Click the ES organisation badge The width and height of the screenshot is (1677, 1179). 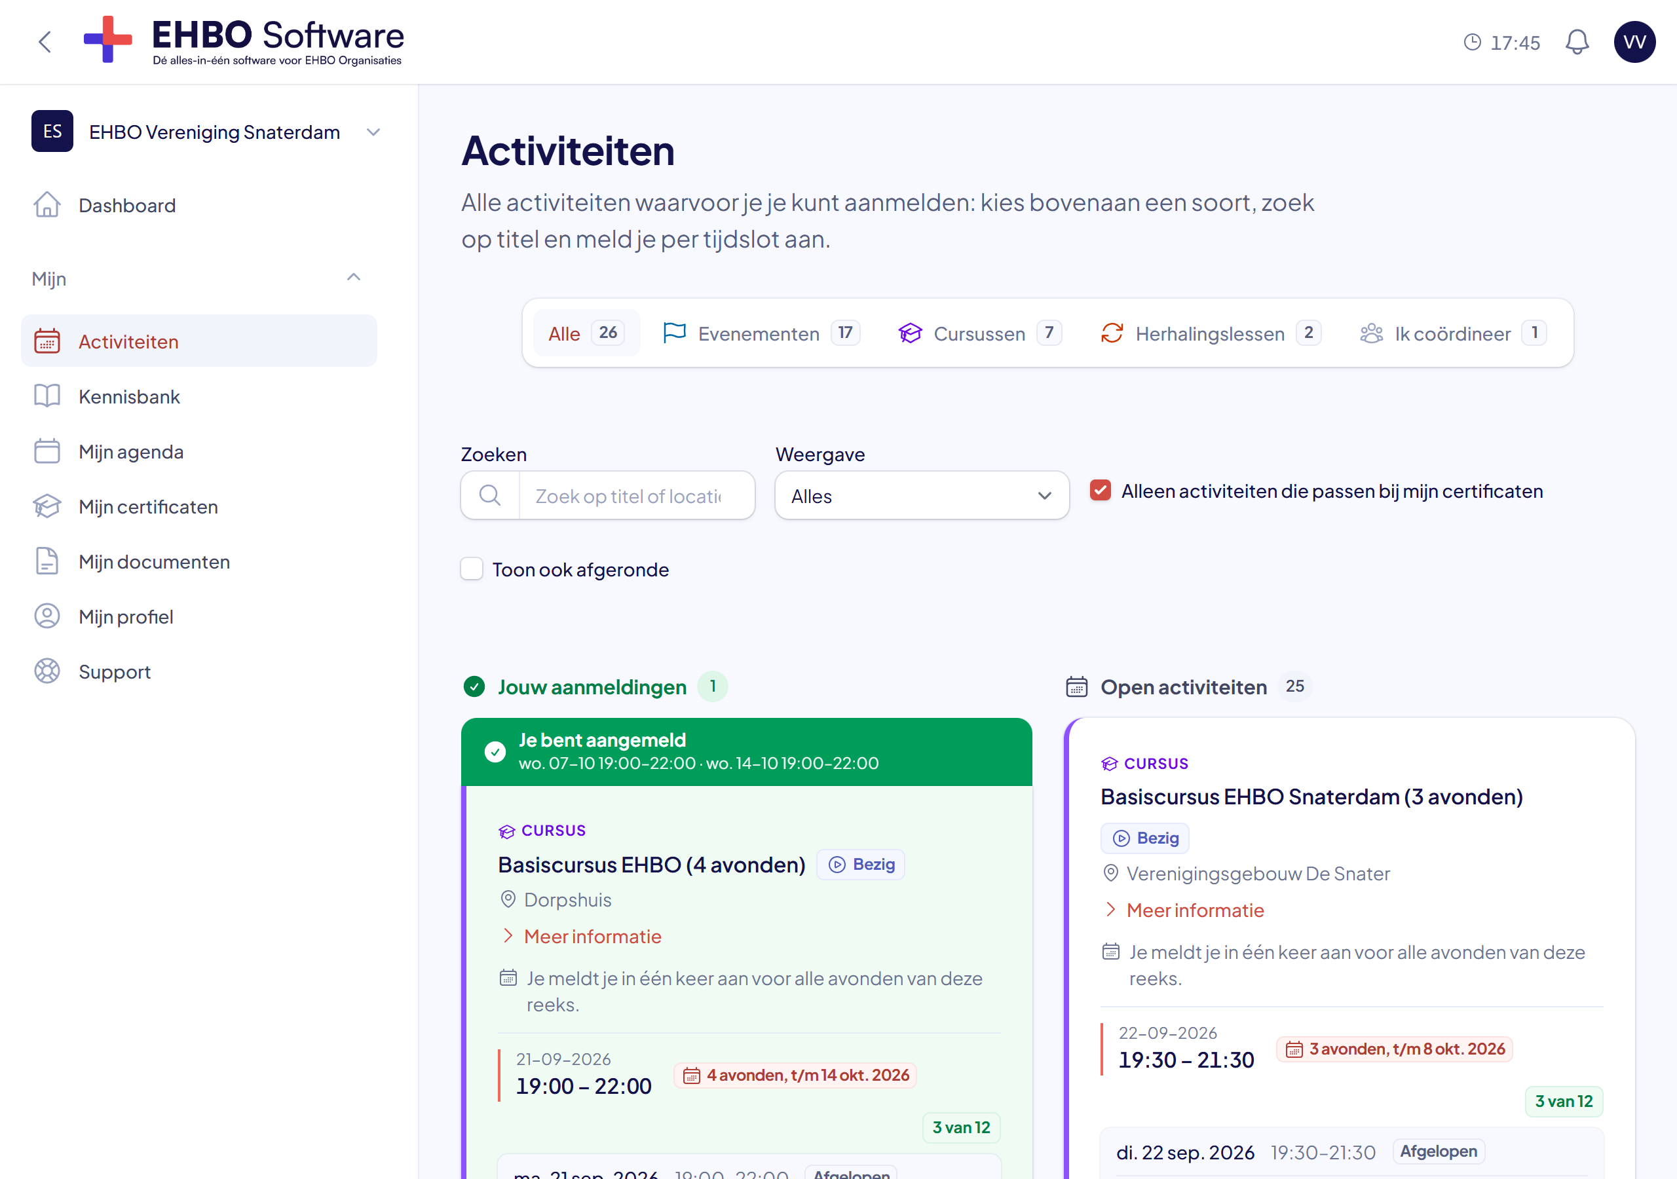click(x=52, y=131)
